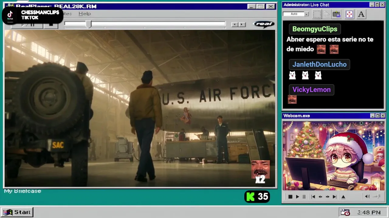This screenshot has width=389, height=218.
Task: Click the RealPlayer seek slider thumb
Action: click(x=88, y=24)
